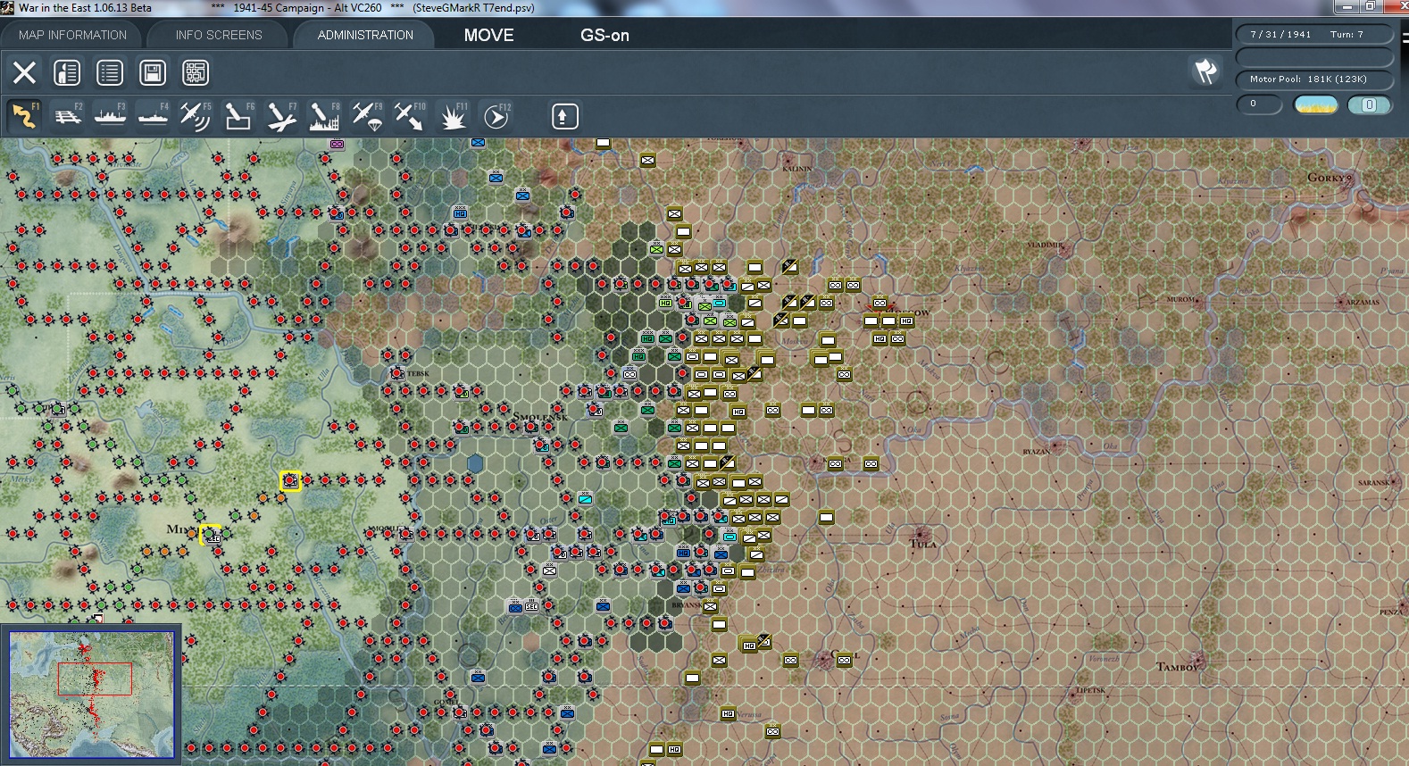Click the empty status field below the date
Screen dimensions: 1409x766
[1313, 57]
